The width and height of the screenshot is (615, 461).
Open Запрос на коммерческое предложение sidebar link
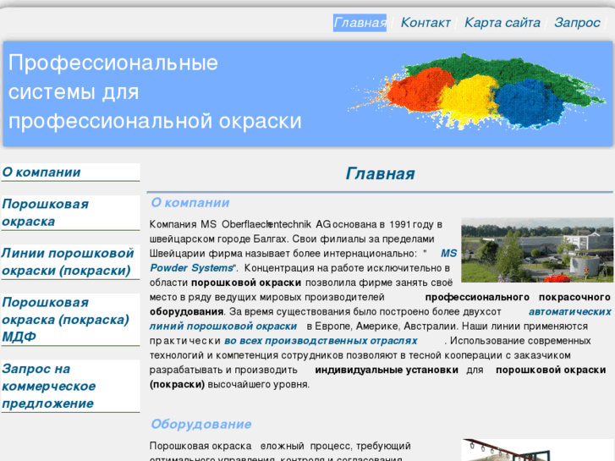tap(70, 386)
